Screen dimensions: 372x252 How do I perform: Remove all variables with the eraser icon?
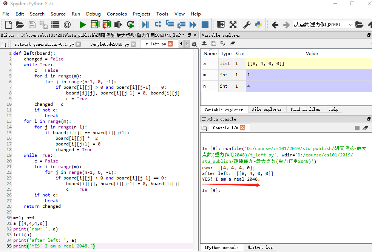coord(232,43)
